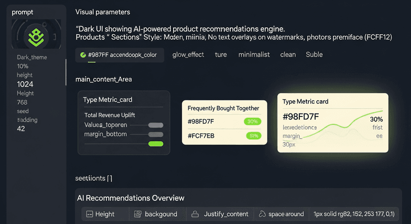Toggle the margin_bottom switch
The height and width of the screenshot is (224, 411).
pos(156,134)
